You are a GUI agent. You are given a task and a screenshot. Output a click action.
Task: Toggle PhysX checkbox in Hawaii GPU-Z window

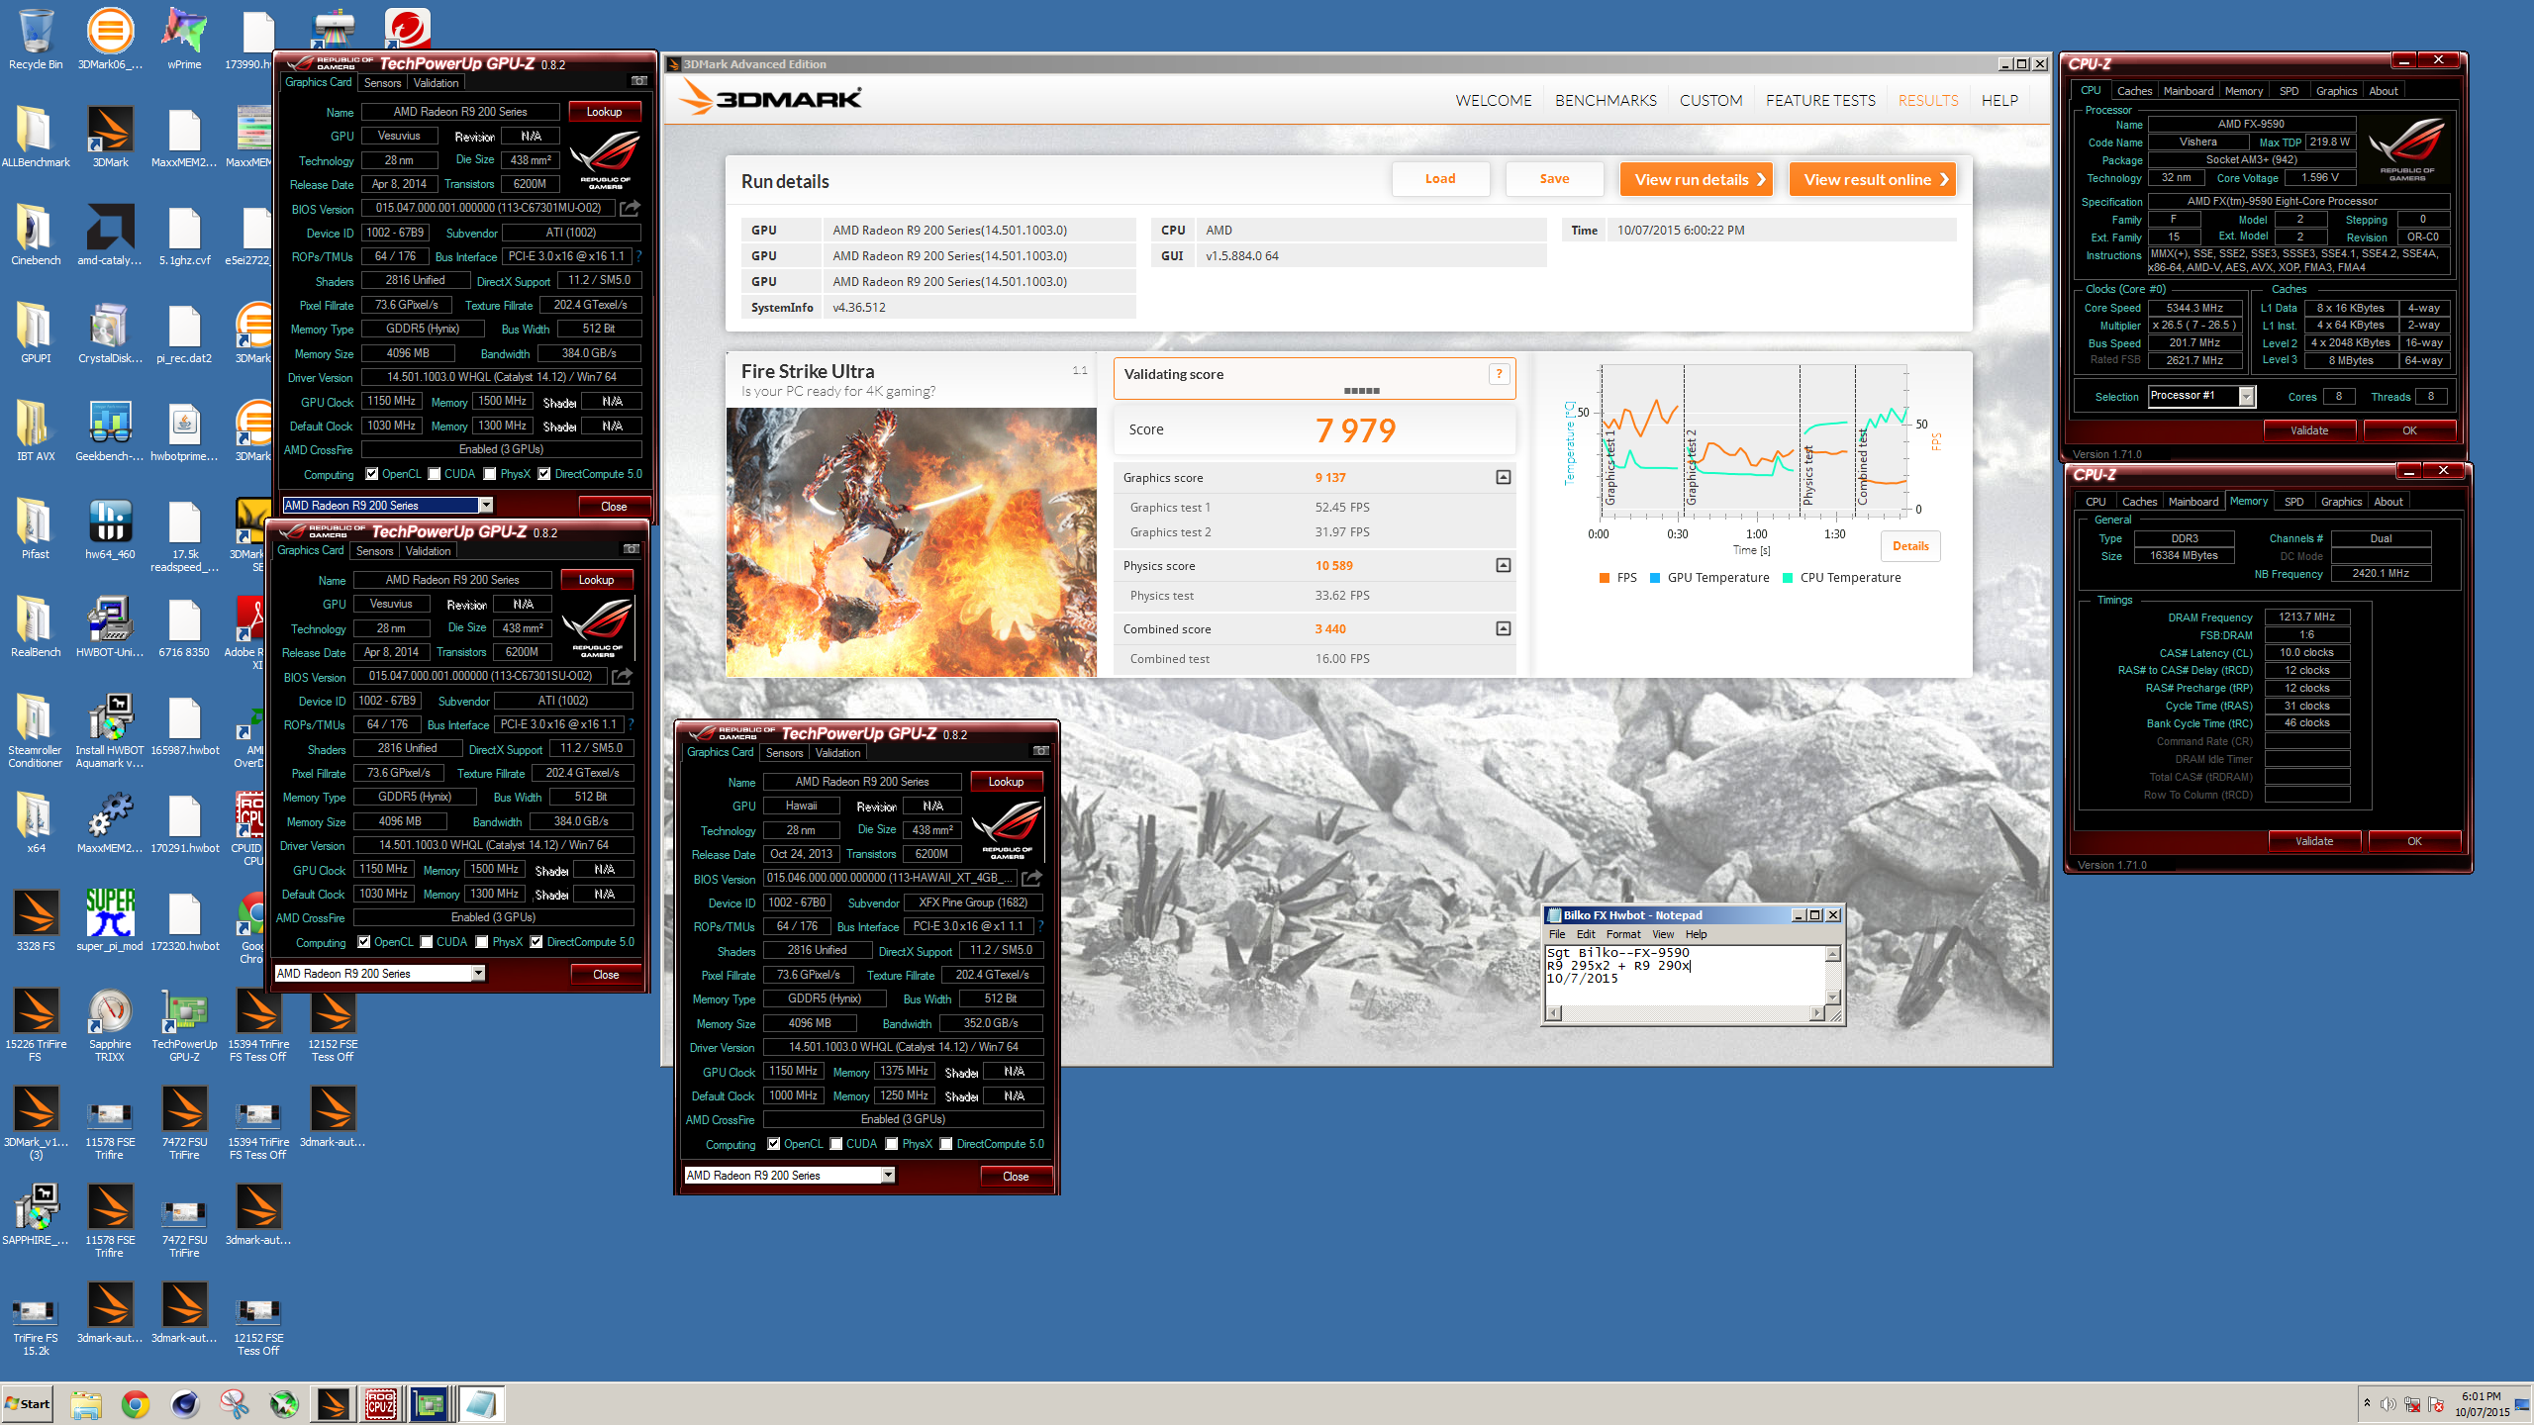point(892,1144)
